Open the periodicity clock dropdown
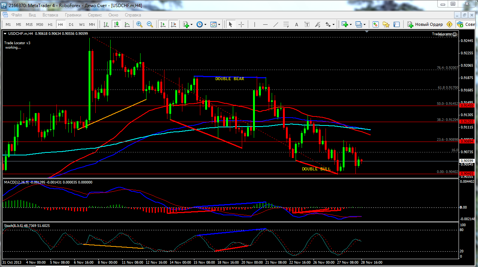Viewport: 478px width, 267px height. pyautogui.click(x=205, y=24)
